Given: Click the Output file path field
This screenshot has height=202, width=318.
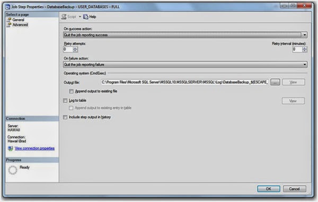Looking at the screenshot, I should (x=184, y=82).
